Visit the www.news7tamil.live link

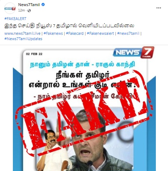23,33
